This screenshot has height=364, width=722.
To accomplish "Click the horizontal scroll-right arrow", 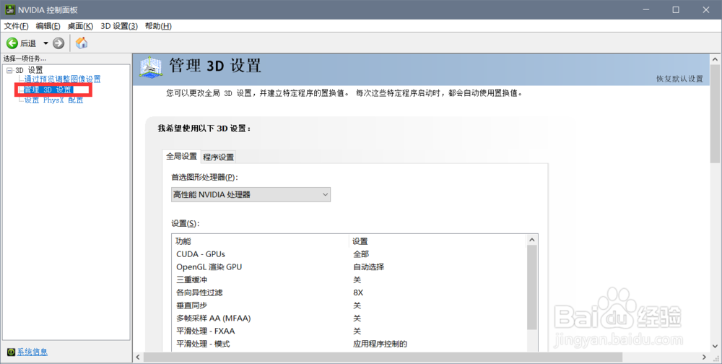I will click(x=704, y=357).
